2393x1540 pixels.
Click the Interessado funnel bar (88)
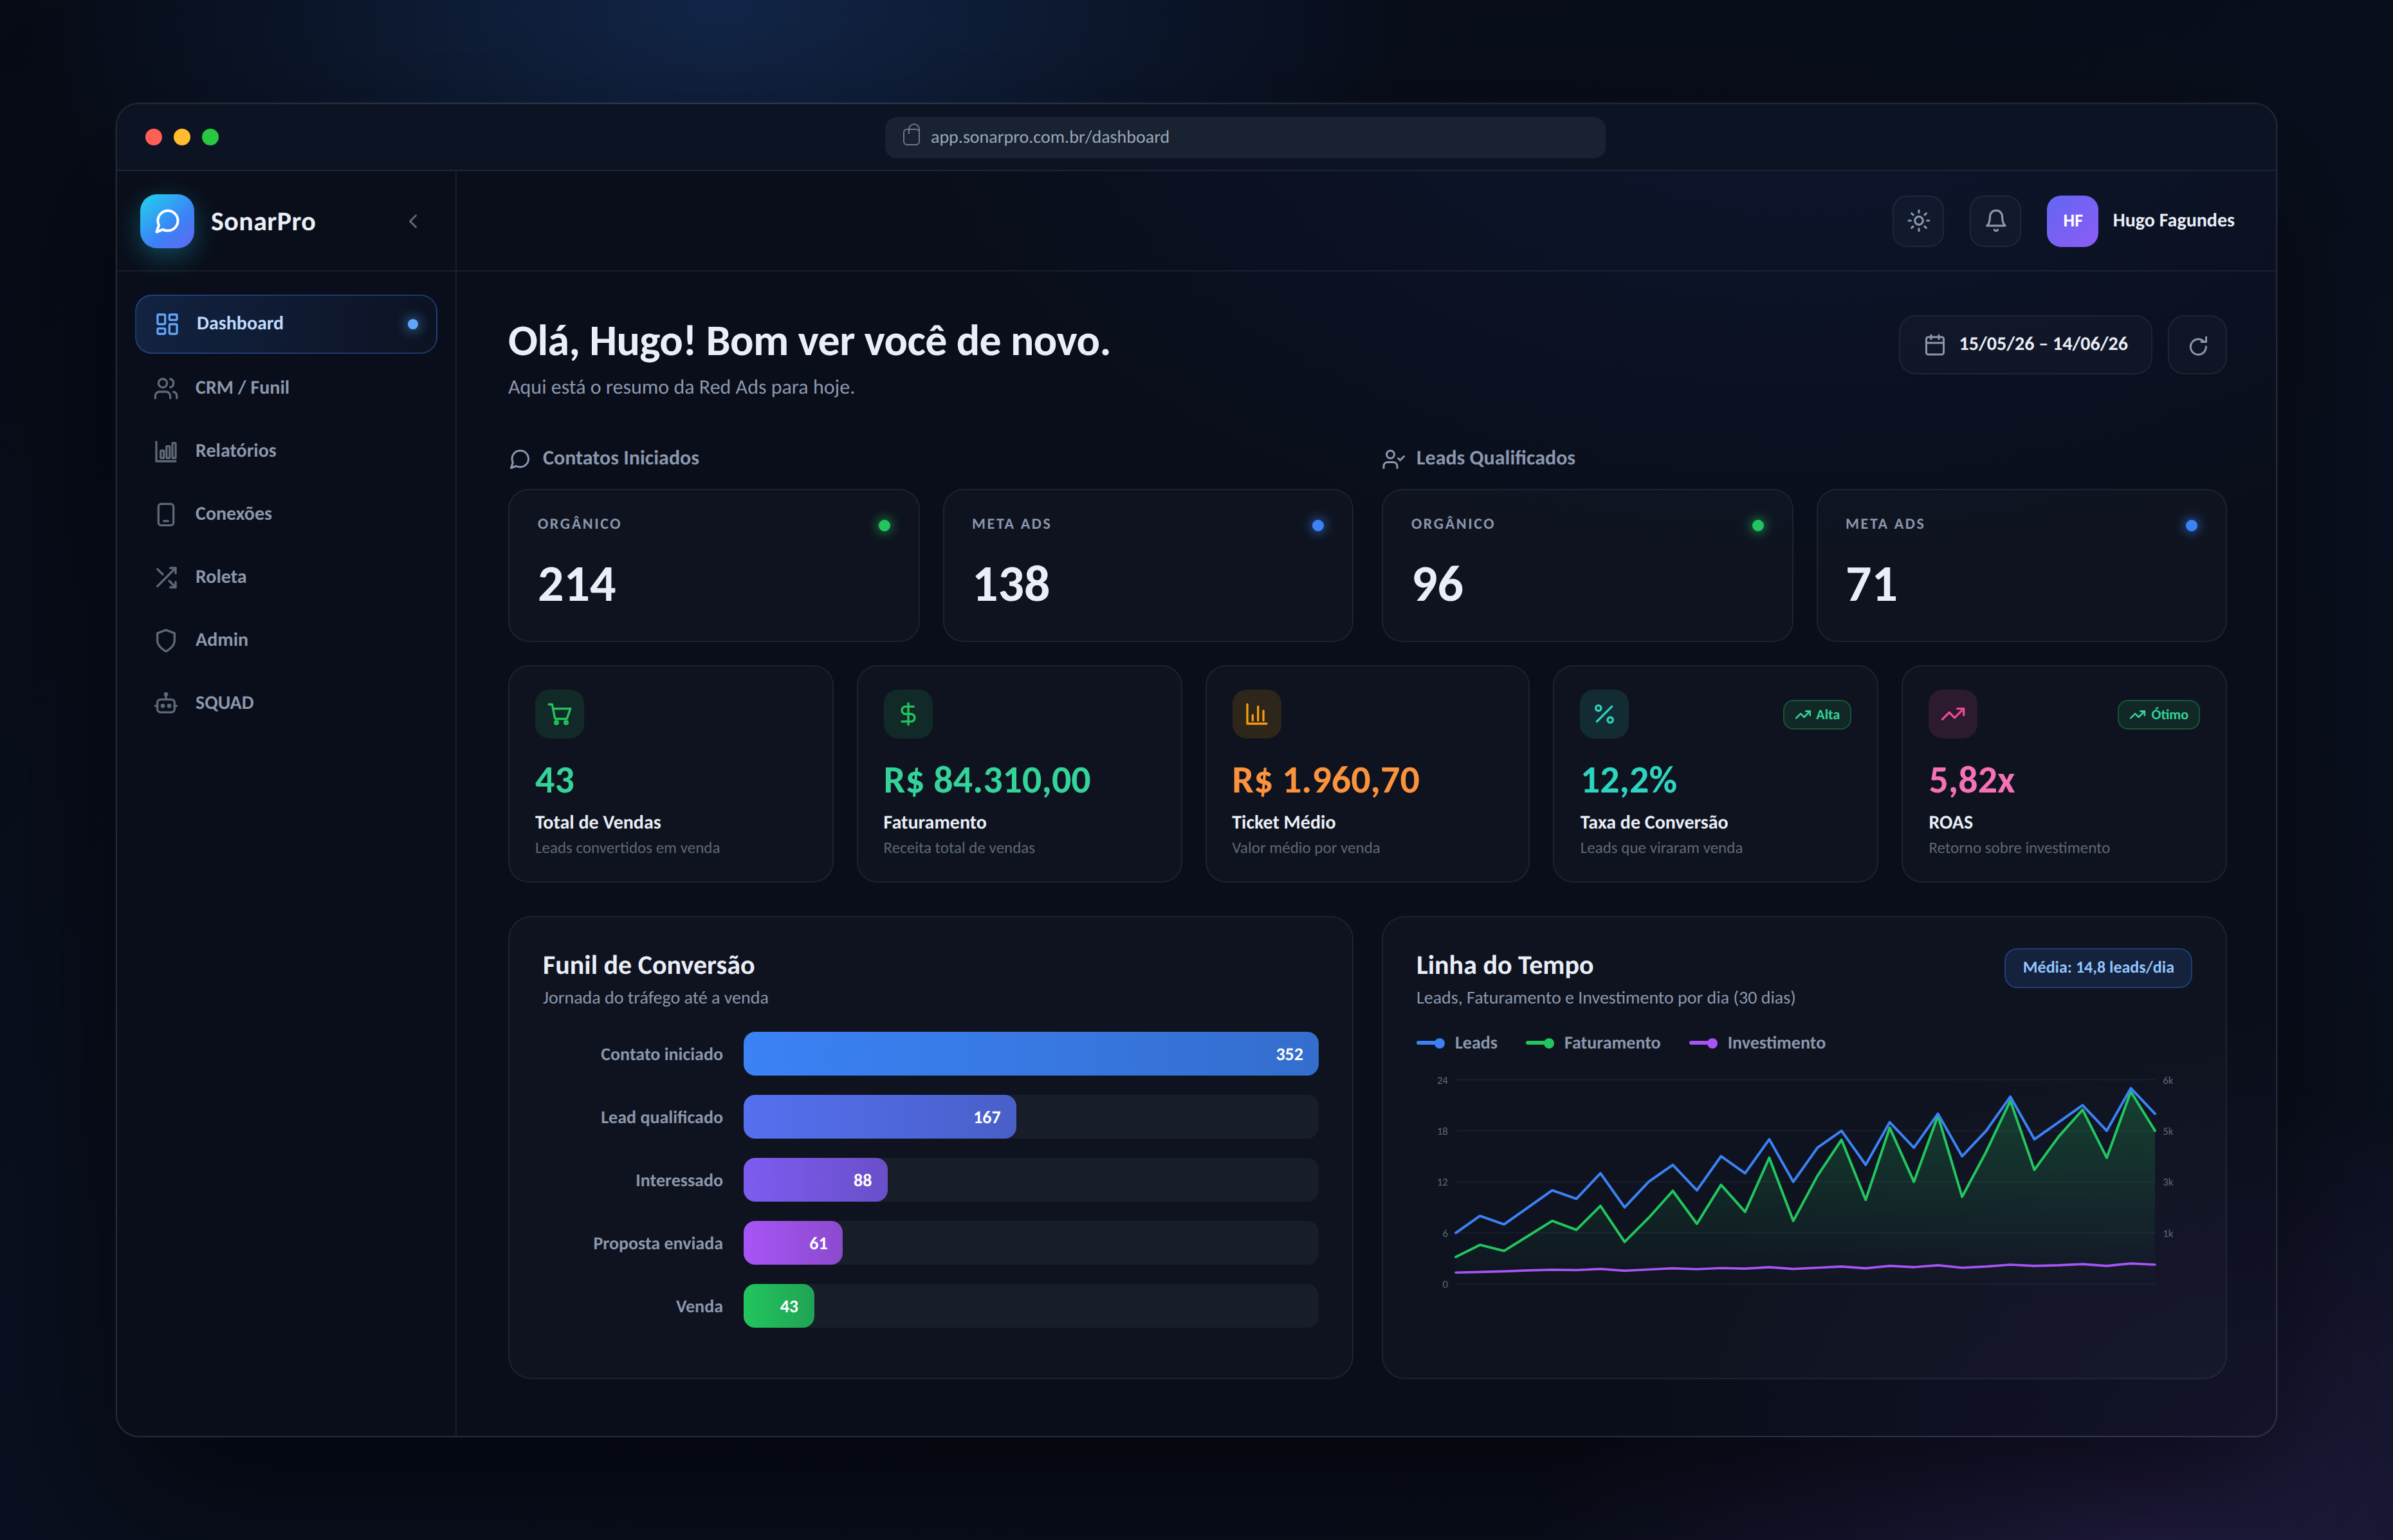(x=815, y=1180)
